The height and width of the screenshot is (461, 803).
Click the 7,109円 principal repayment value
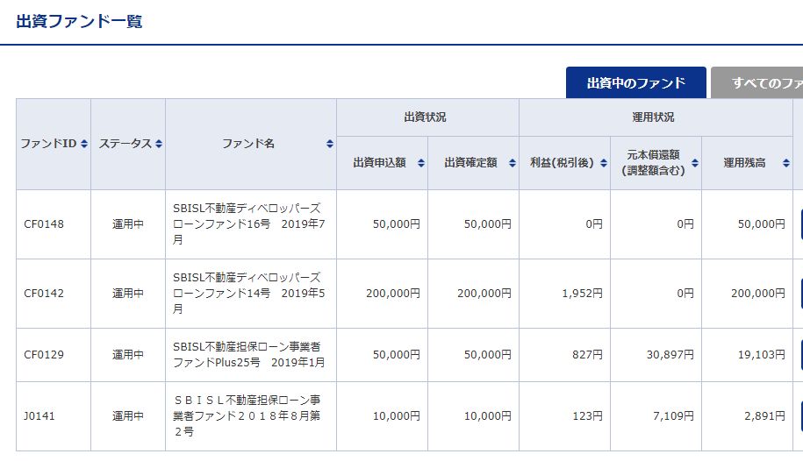(x=673, y=416)
